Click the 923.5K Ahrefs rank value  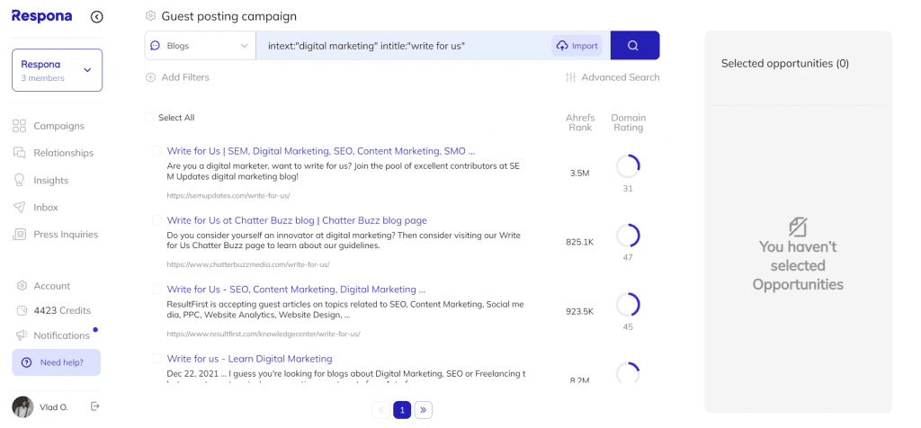[x=580, y=311]
